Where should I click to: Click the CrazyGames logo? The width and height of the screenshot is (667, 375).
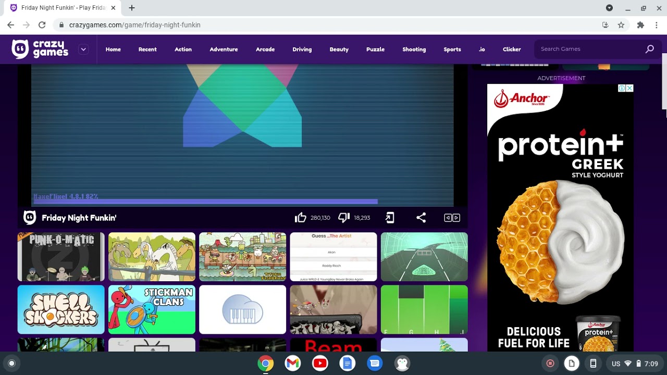tap(40, 49)
